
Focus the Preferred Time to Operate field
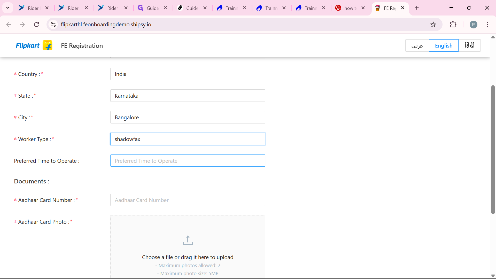click(x=188, y=161)
